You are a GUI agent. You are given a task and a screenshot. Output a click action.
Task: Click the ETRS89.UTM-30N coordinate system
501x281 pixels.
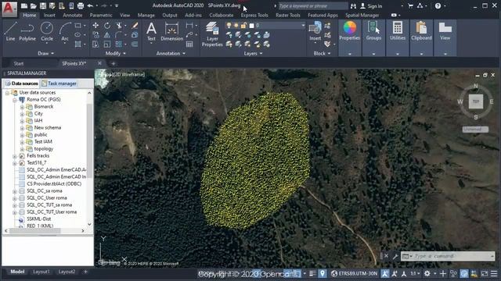[354, 273]
